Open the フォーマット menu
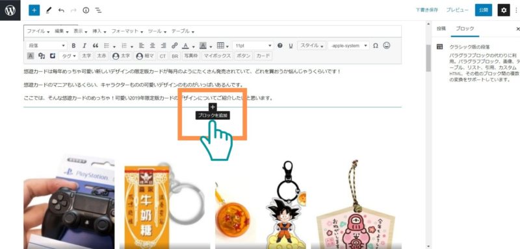This screenshot has width=520, height=249. tap(127, 31)
